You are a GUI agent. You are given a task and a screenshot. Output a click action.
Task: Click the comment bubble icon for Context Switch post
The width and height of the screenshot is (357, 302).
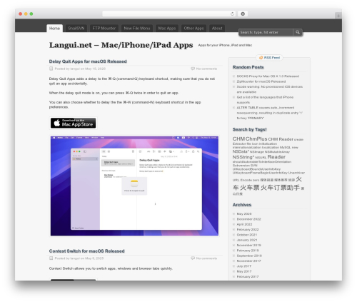click(193, 258)
